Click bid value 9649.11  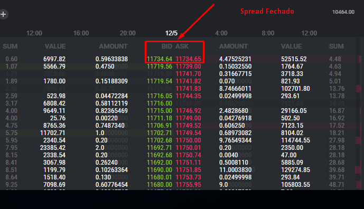54,111
